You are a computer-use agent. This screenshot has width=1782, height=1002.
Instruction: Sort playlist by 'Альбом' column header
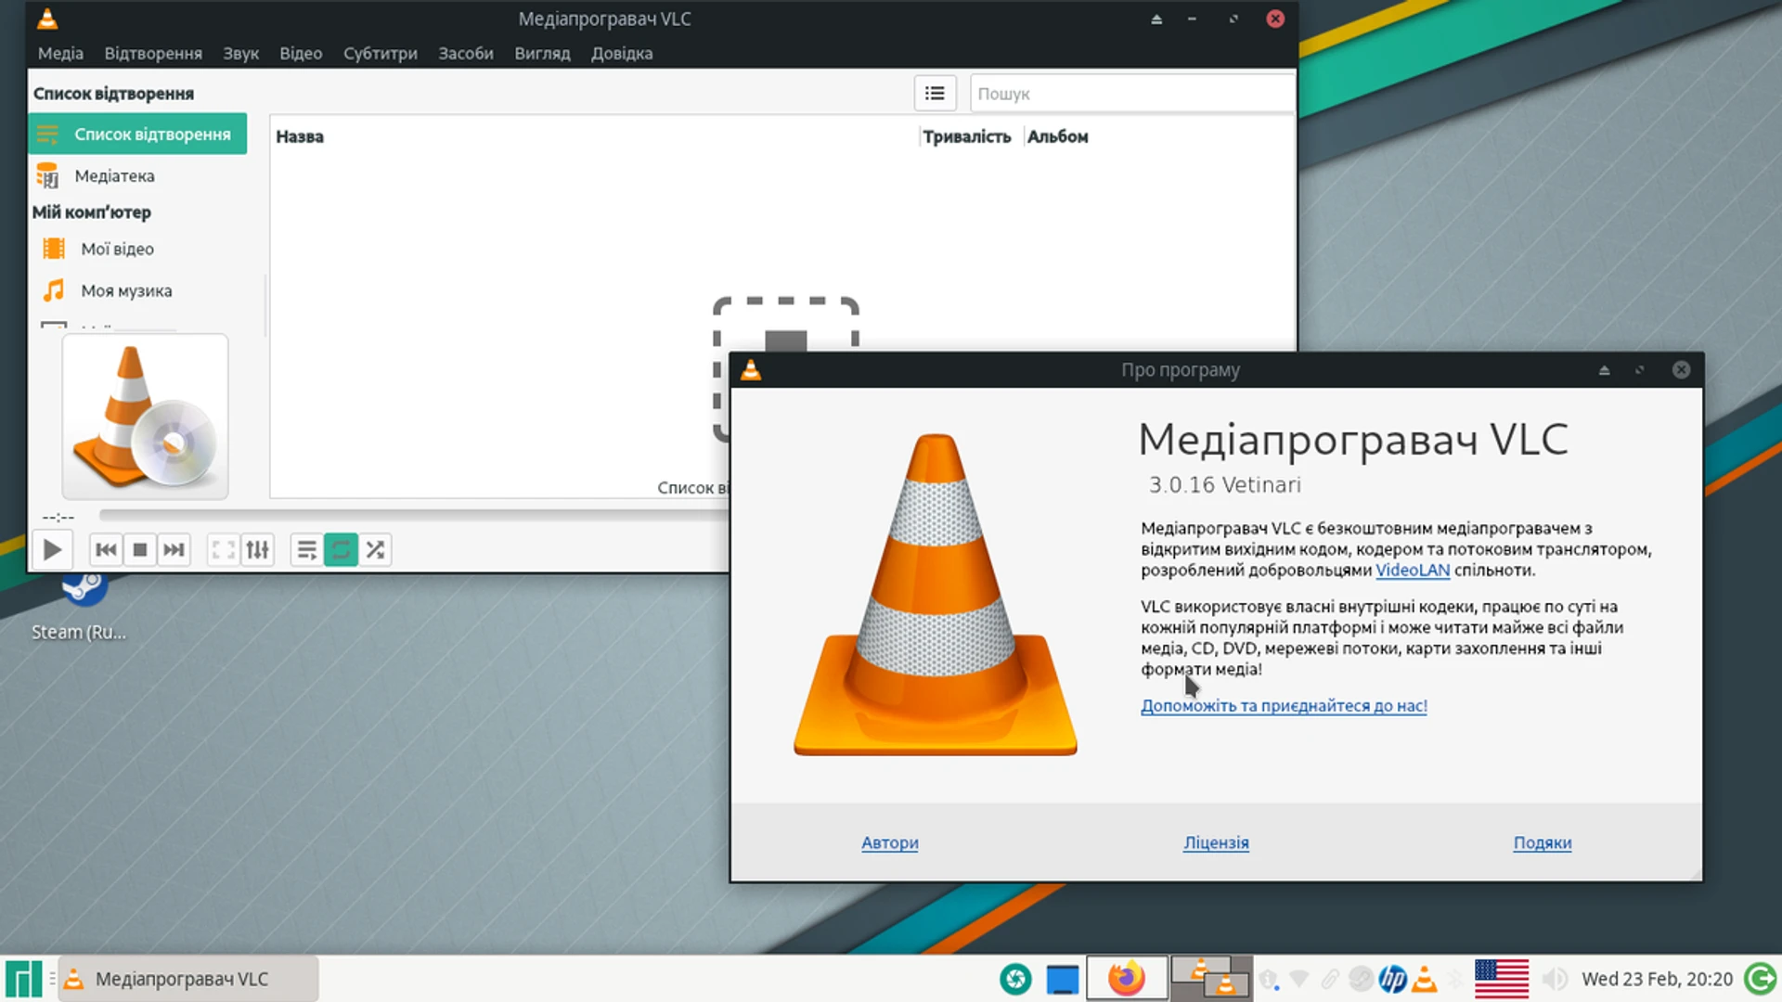tap(1058, 136)
